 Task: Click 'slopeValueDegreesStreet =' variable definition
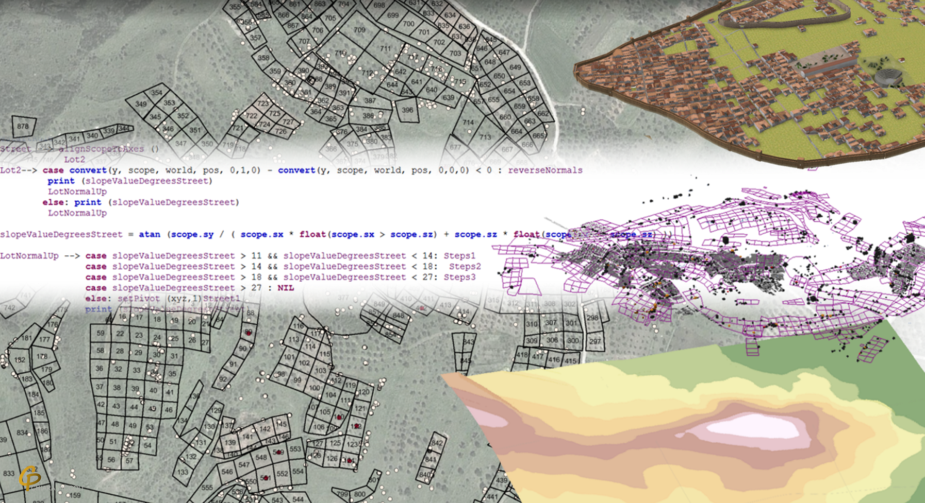click(x=67, y=234)
